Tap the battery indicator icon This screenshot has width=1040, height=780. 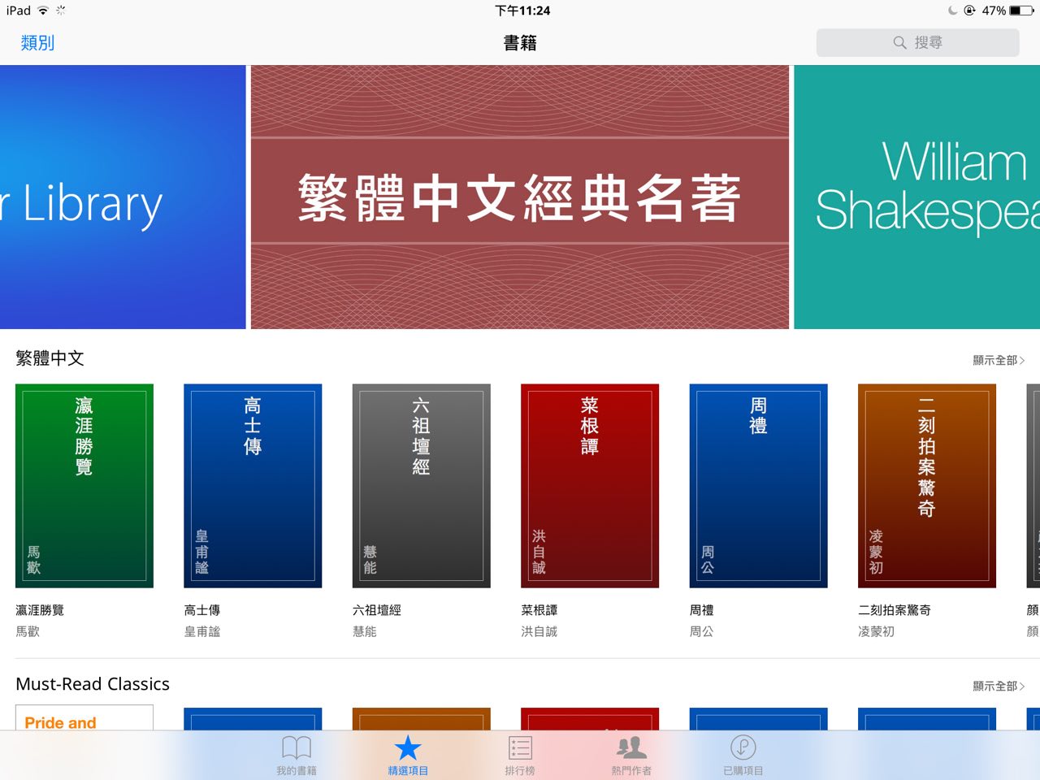(x=1021, y=11)
